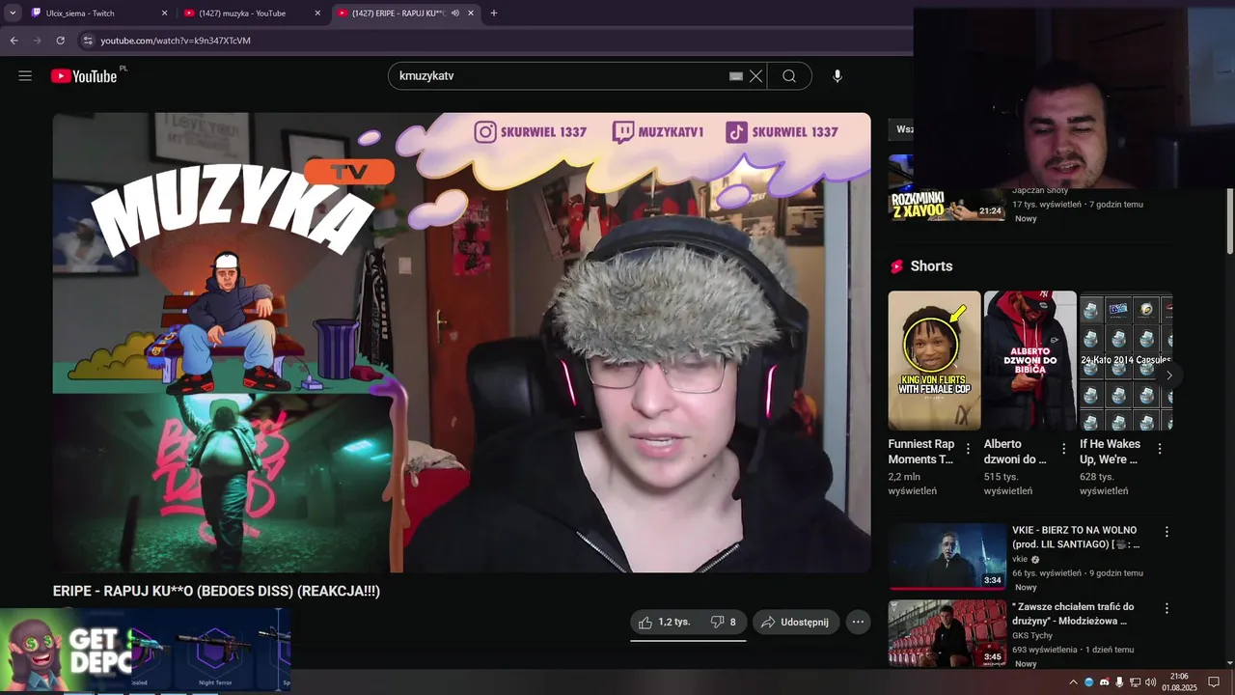Open the 24 Kato 2014 Capsules short

click(x=1126, y=360)
